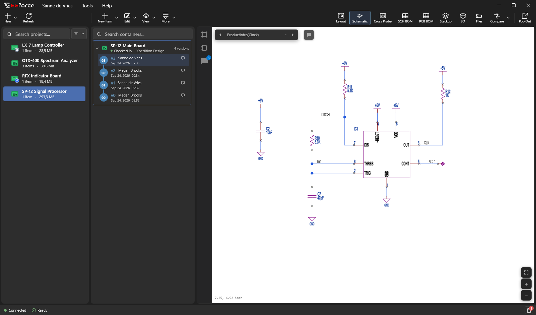This screenshot has height=315, width=536.
Task: Open comments for version v3
Action: click(x=183, y=58)
